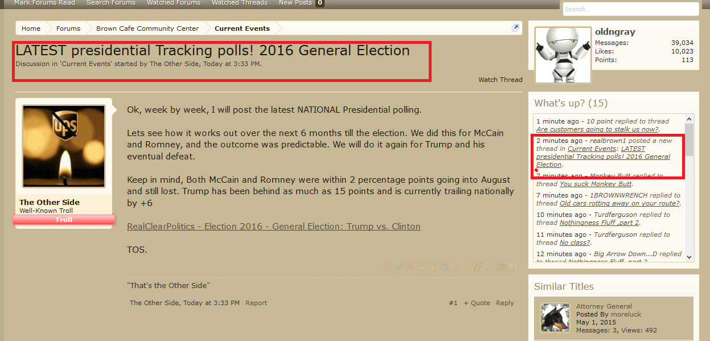Open the Current Events link in What's up feed
The width and height of the screenshot is (710, 341).
[592, 149]
